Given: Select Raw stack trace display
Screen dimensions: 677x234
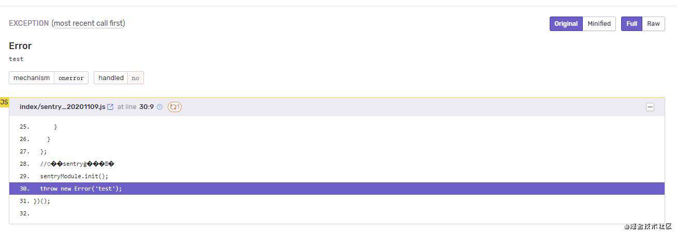Looking at the screenshot, I should 653,24.
